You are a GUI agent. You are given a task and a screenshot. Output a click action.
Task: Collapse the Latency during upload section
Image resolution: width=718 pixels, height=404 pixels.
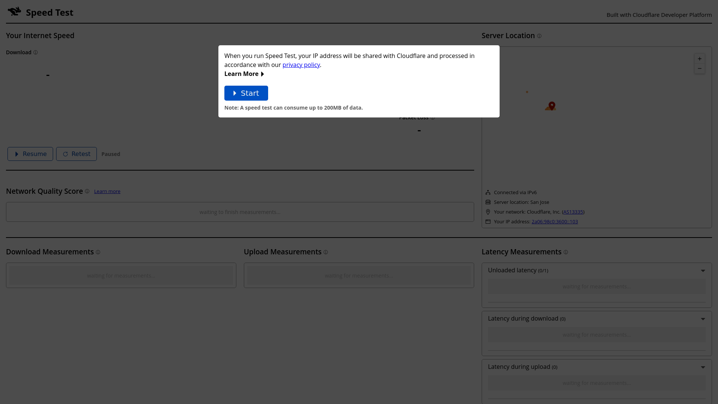(x=703, y=367)
